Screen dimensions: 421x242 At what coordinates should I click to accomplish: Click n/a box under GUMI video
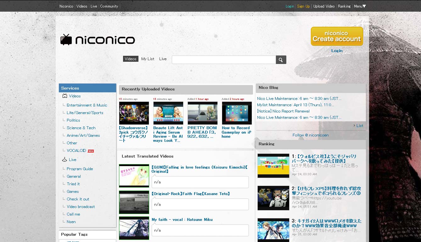(x=200, y=182)
